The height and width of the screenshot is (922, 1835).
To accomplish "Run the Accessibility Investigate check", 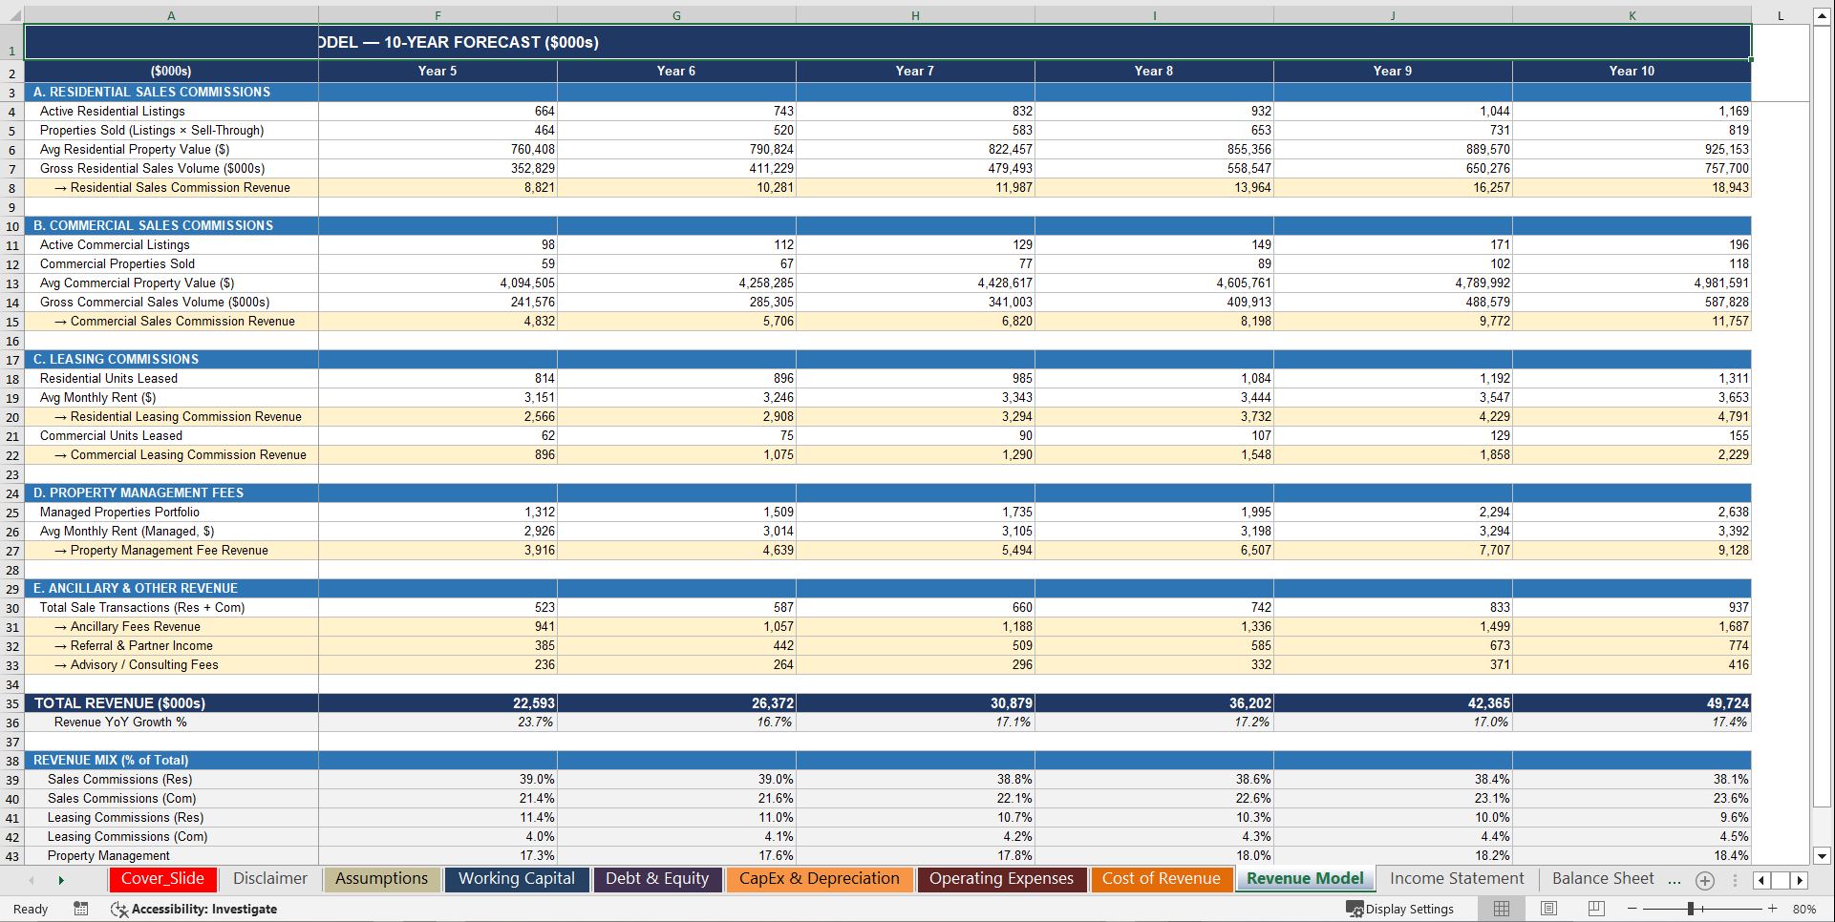I will (x=194, y=909).
